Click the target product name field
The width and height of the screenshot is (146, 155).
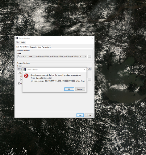pos(54,69)
